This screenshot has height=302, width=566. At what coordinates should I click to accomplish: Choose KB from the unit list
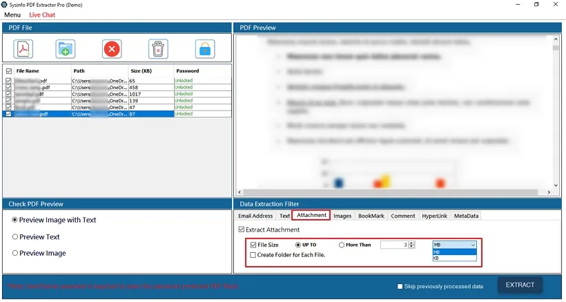[x=454, y=258]
